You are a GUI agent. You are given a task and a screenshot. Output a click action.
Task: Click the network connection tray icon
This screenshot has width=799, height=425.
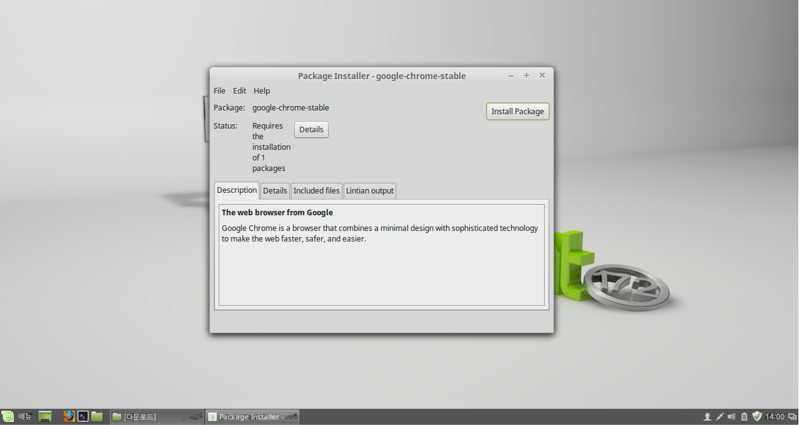click(720, 417)
